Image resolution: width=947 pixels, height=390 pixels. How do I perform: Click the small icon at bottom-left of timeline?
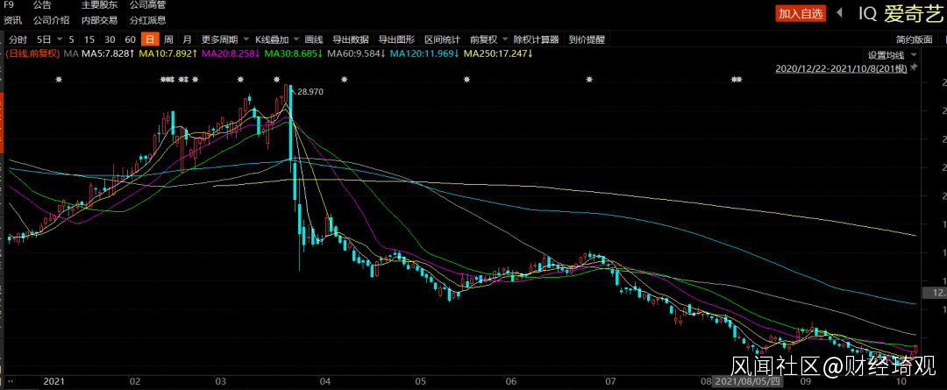[7, 382]
